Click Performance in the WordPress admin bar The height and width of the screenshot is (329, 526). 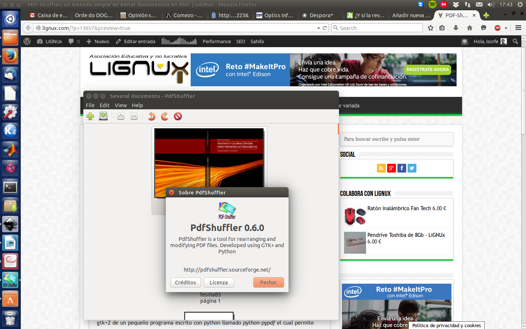point(217,41)
